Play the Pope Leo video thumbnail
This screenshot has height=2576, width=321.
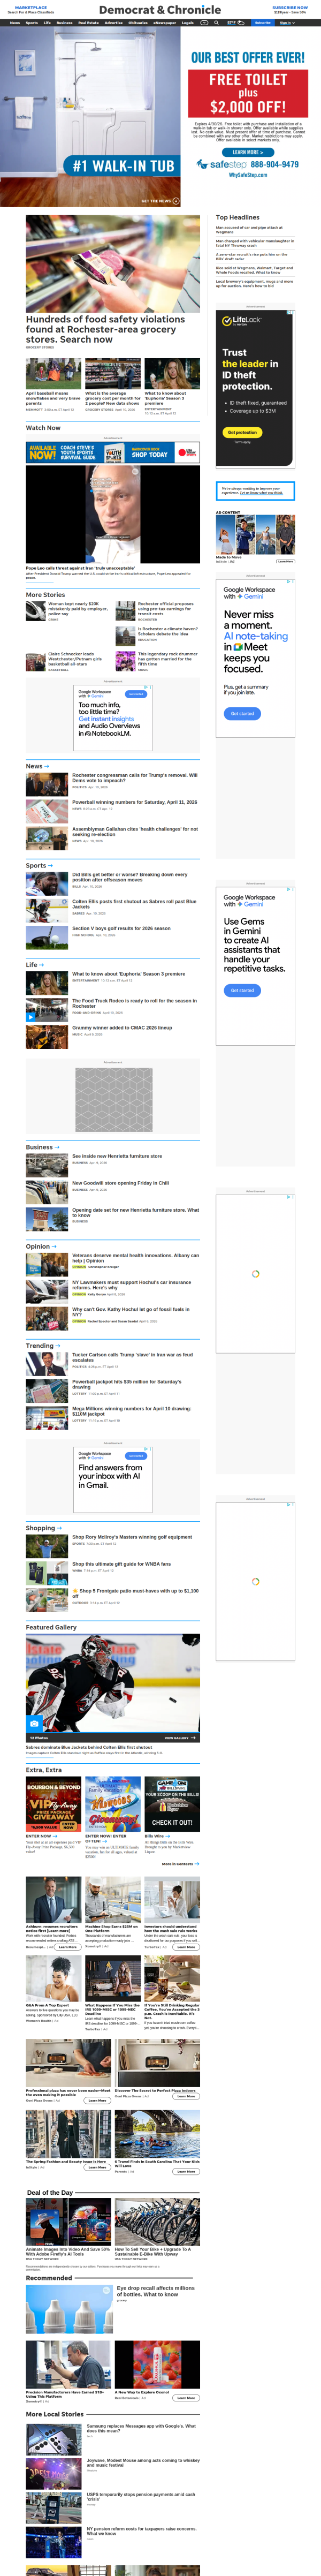[113, 514]
